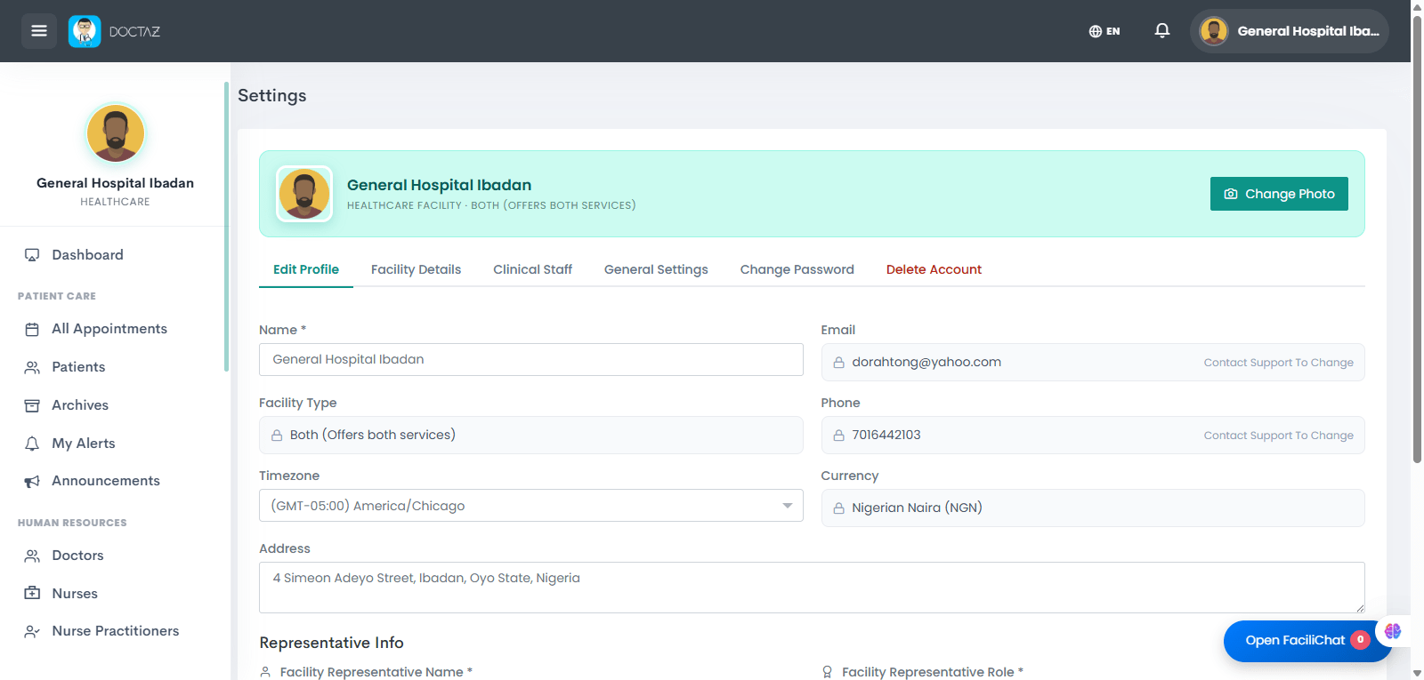Click the Open FaciliChat button
This screenshot has height=680, width=1424.
1296,640
